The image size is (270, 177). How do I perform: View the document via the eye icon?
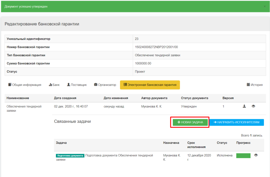pyautogui.click(x=253, y=106)
